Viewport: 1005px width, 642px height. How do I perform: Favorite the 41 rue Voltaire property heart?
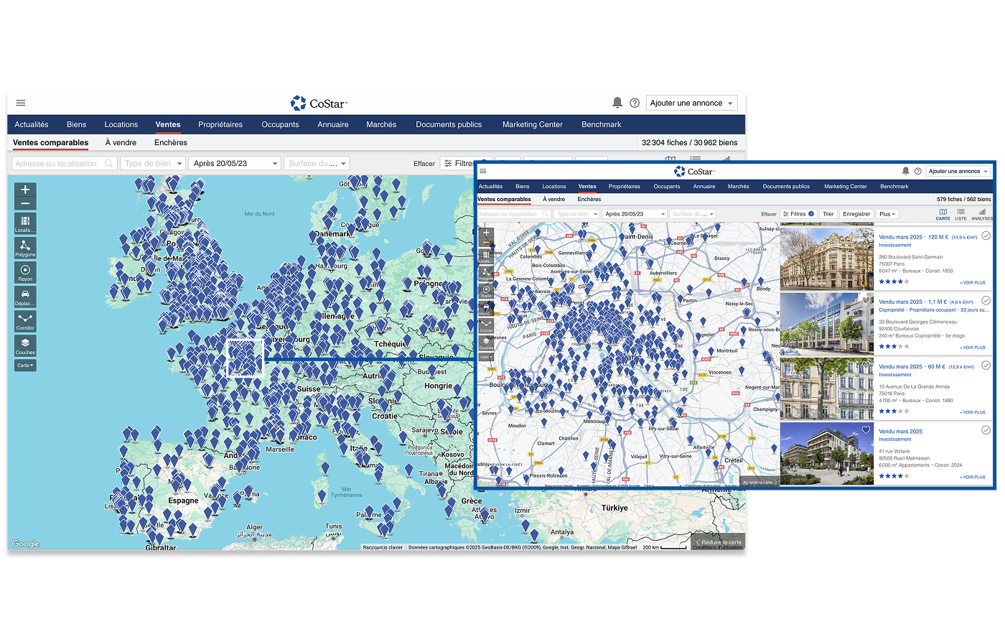point(866,430)
